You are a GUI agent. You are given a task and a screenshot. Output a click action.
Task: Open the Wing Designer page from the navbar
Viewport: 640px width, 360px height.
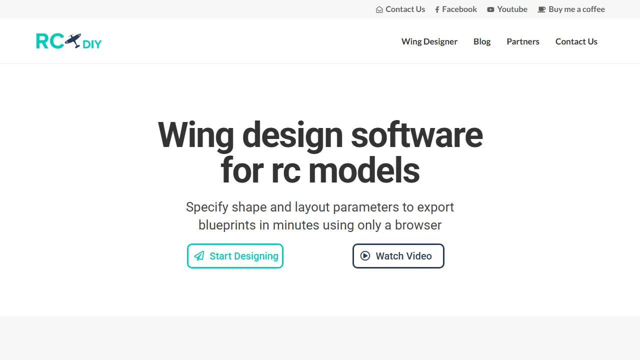point(429,41)
